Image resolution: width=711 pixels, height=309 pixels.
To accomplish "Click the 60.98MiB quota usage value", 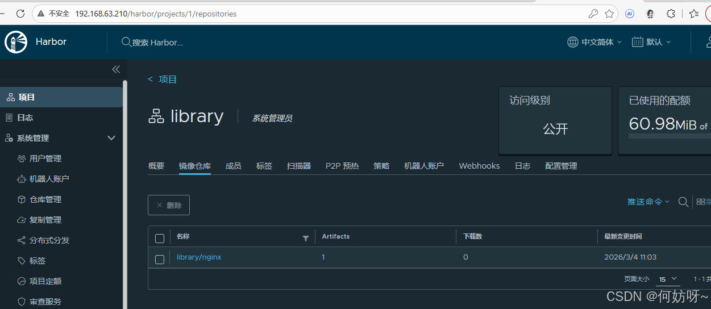I will 663,124.
